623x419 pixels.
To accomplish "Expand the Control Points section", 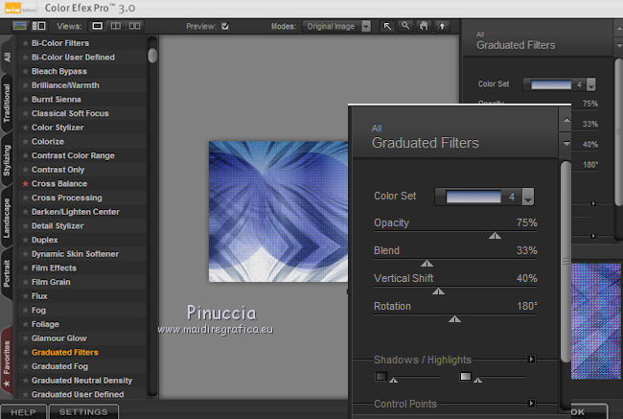I will tap(530, 404).
